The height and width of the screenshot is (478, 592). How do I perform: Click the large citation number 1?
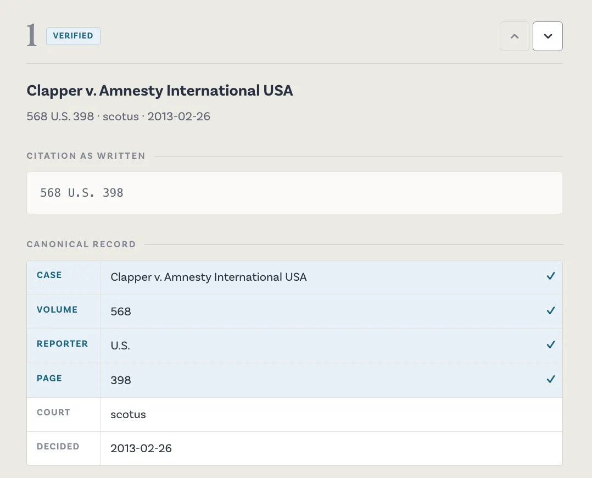(32, 36)
